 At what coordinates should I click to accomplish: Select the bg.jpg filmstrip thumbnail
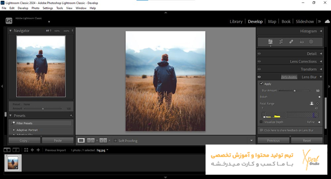coord(13,163)
